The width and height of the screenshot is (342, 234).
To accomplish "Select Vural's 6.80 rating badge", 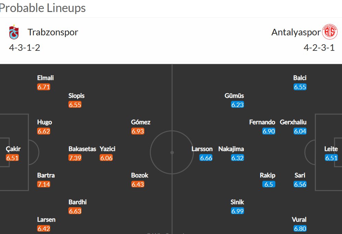I will click(300, 229).
